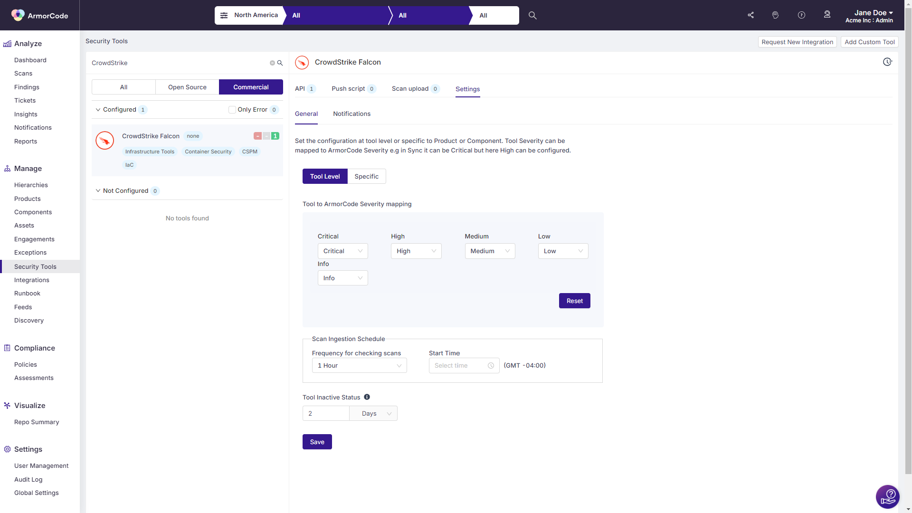Click the Tool Inactive Status info icon
The width and height of the screenshot is (912, 513).
click(x=367, y=397)
